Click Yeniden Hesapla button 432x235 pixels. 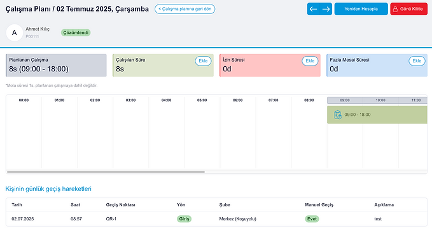[x=361, y=9]
